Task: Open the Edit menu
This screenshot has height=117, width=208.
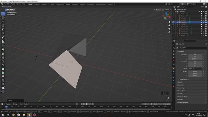Action: 8,4
